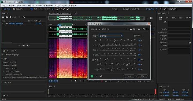Click the Import File icon in Files panel
Screen dimensions: 193x101
click(7, 17)
